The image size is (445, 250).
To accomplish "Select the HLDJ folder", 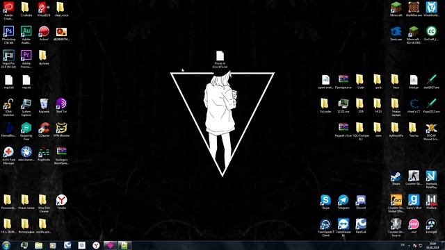I will (378, 105).
